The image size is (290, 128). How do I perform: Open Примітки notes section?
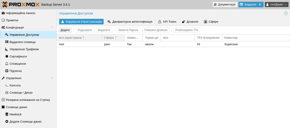(12, 20)
